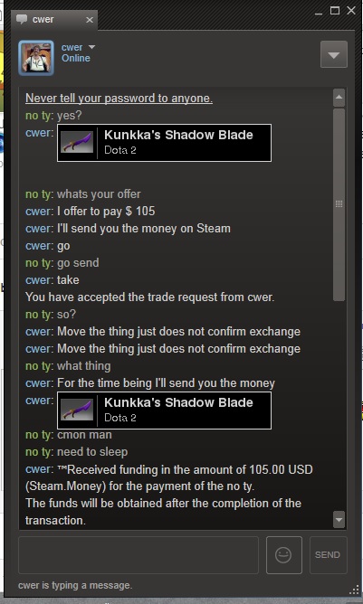Select the cwer chat tab
This screenshot has height=604, width=363.
point(55,20)
